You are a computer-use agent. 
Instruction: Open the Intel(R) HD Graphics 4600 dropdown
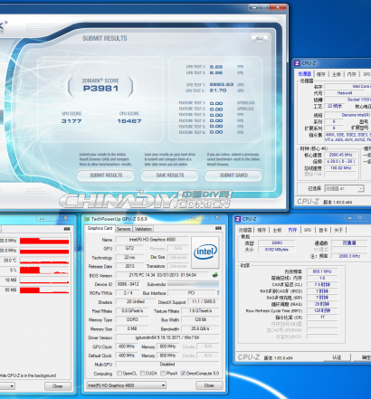tap(126, 385)
